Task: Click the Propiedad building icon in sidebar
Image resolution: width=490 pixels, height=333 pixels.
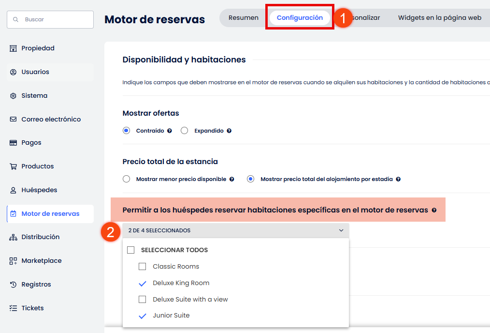Action: (13, 48)
